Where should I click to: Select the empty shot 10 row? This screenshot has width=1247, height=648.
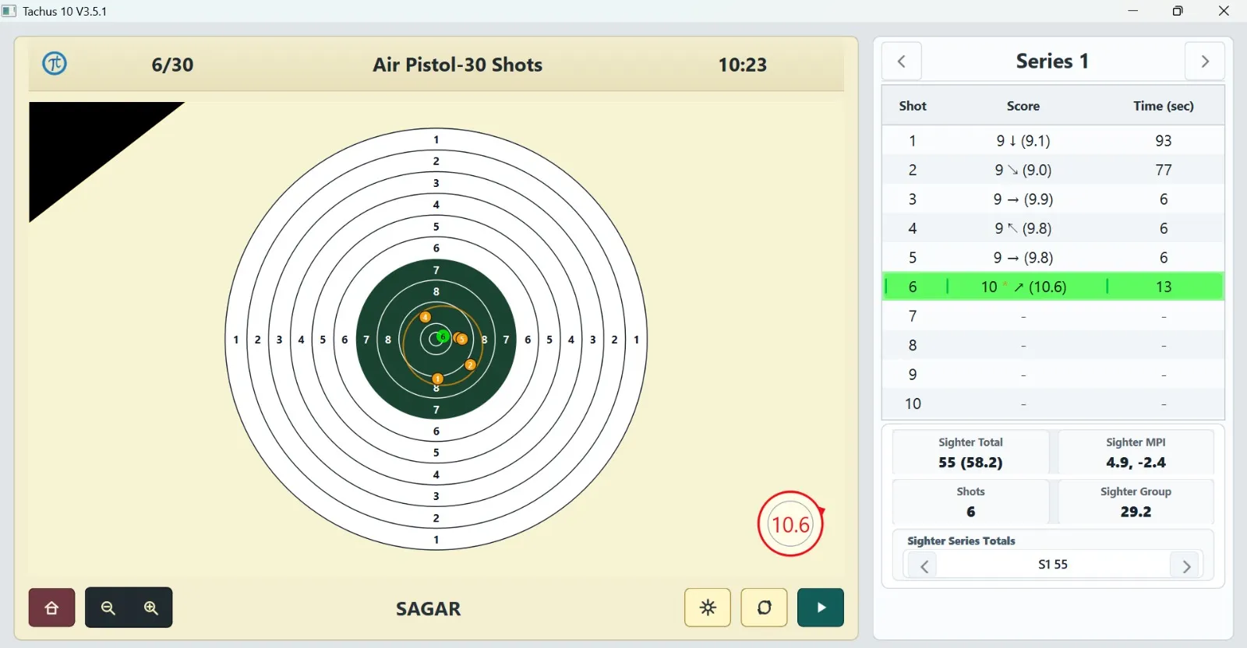point(1053,403)
